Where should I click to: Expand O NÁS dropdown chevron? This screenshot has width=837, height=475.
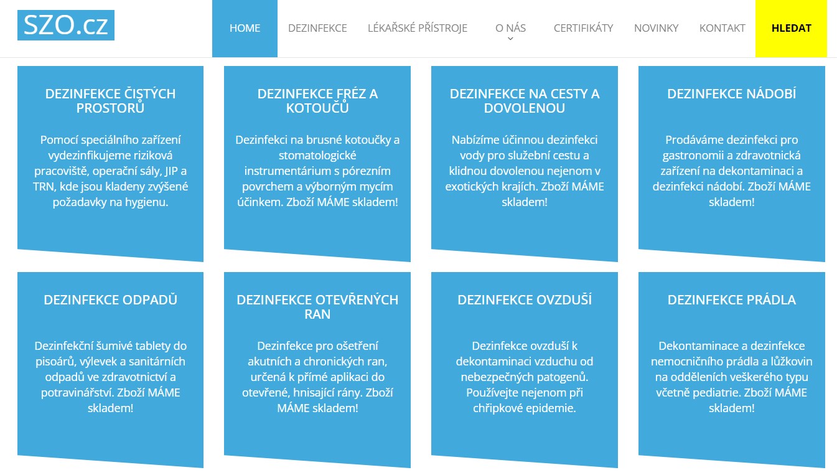(x=510, y=39)
